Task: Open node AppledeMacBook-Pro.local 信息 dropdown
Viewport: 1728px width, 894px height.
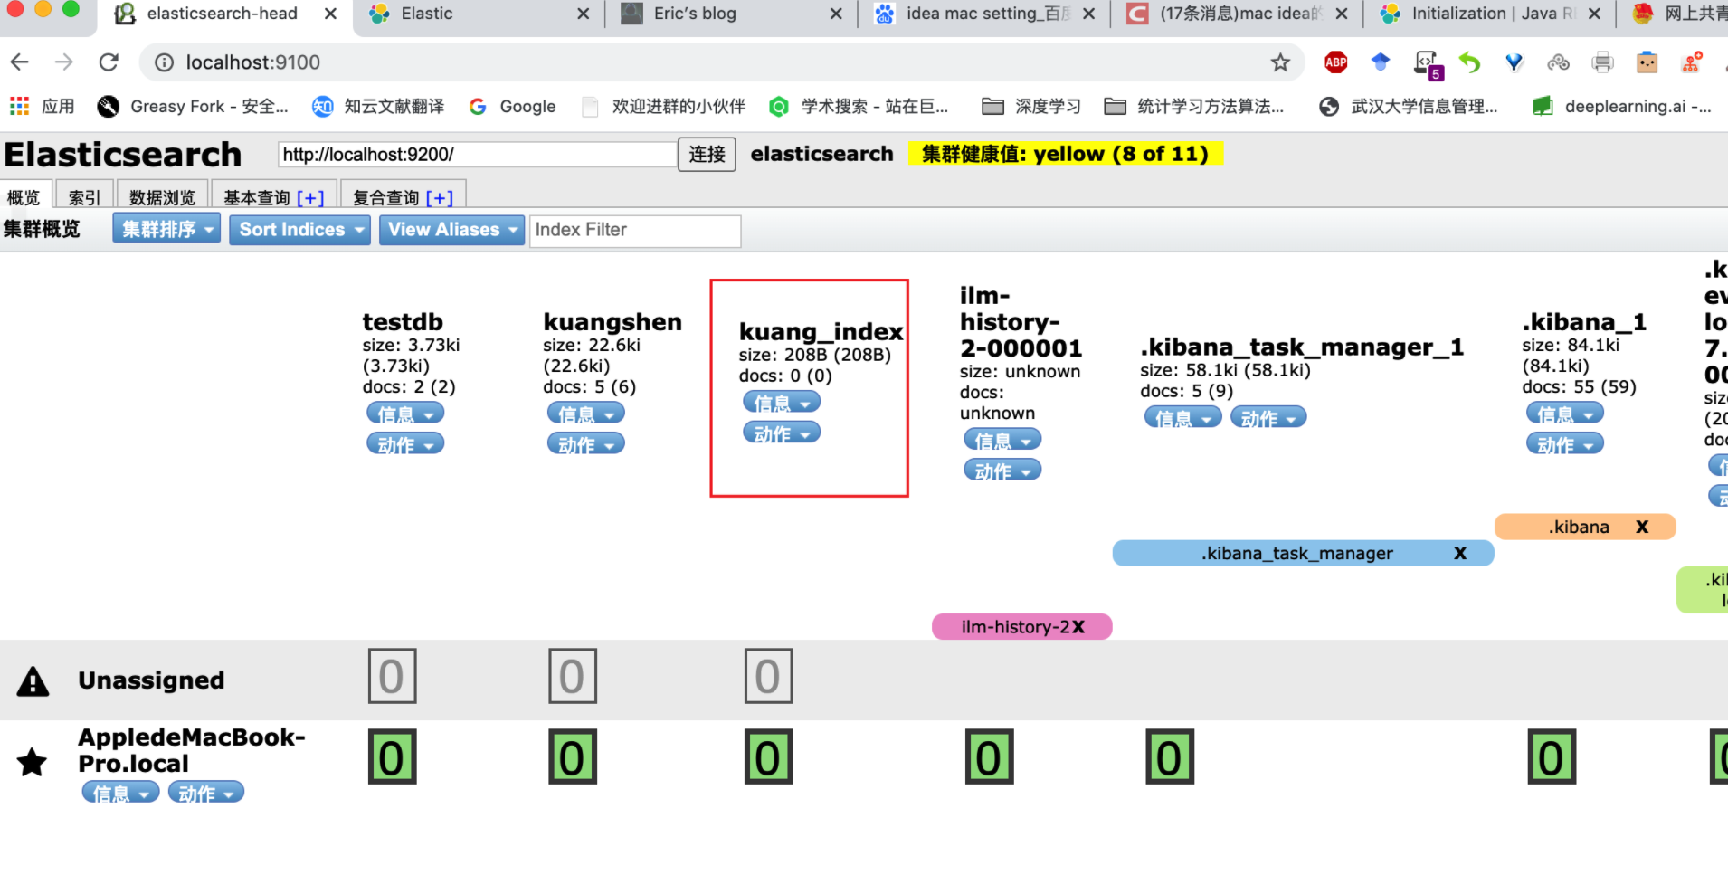Action: tap(120, 793)
